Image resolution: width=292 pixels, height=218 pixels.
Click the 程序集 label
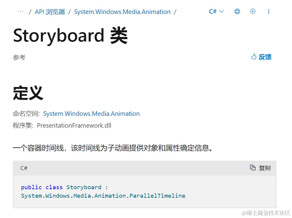click(23, 126)
